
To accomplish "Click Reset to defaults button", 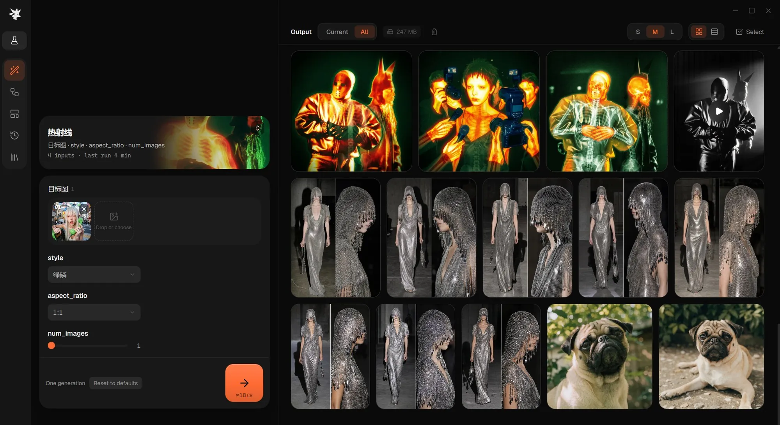I will [x=115, y=383].
